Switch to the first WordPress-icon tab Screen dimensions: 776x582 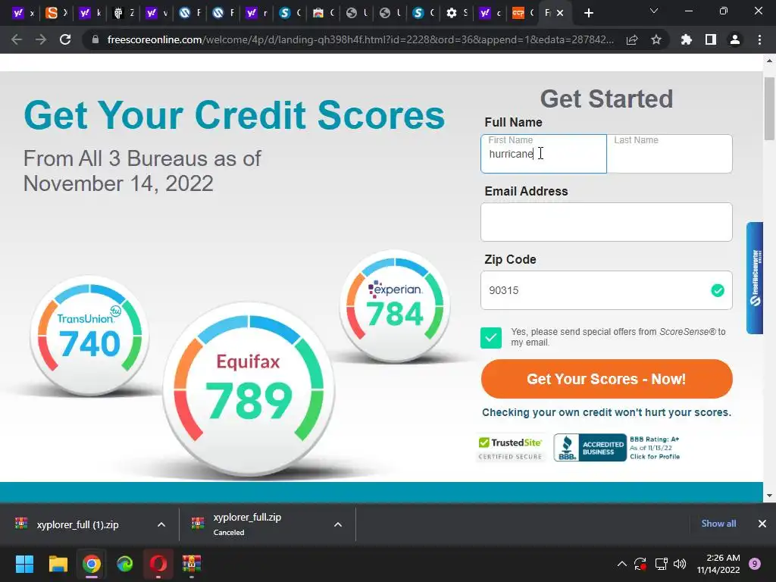(189, 14)
